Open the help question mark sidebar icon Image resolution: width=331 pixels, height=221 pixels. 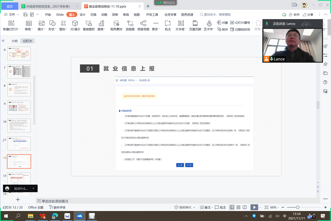[x=325, y=82]
